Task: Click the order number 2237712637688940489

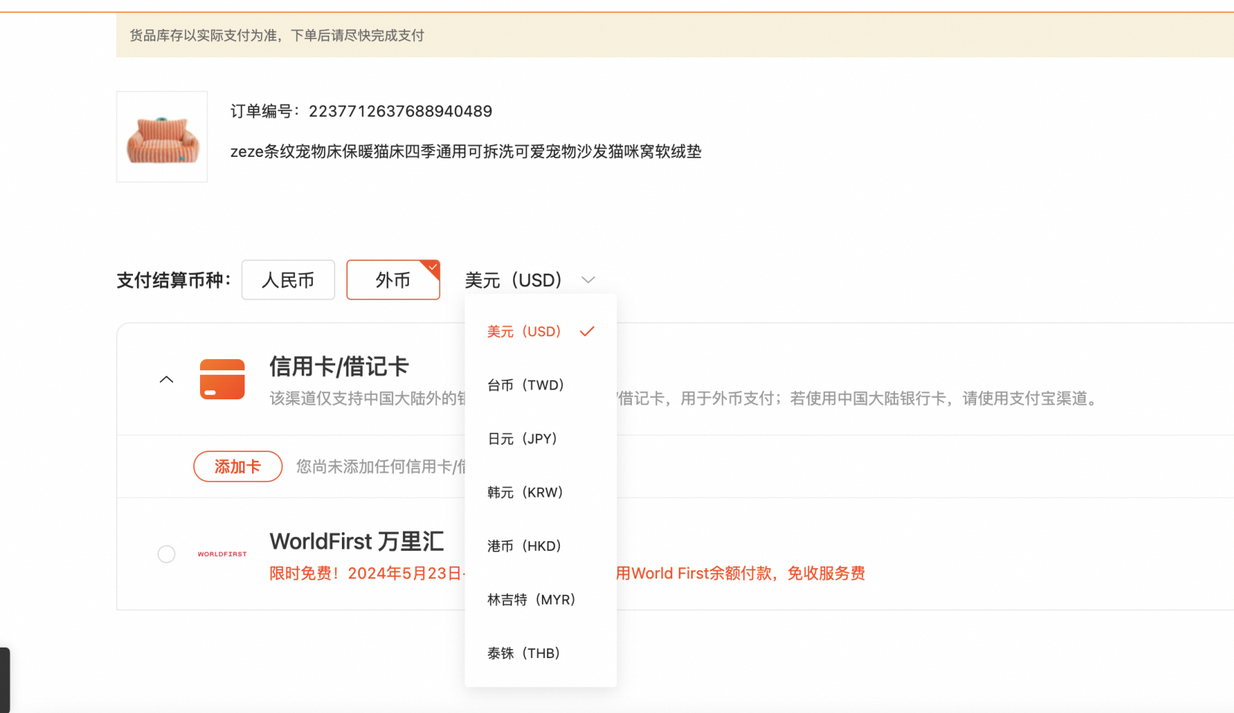Action: point(400,111)
